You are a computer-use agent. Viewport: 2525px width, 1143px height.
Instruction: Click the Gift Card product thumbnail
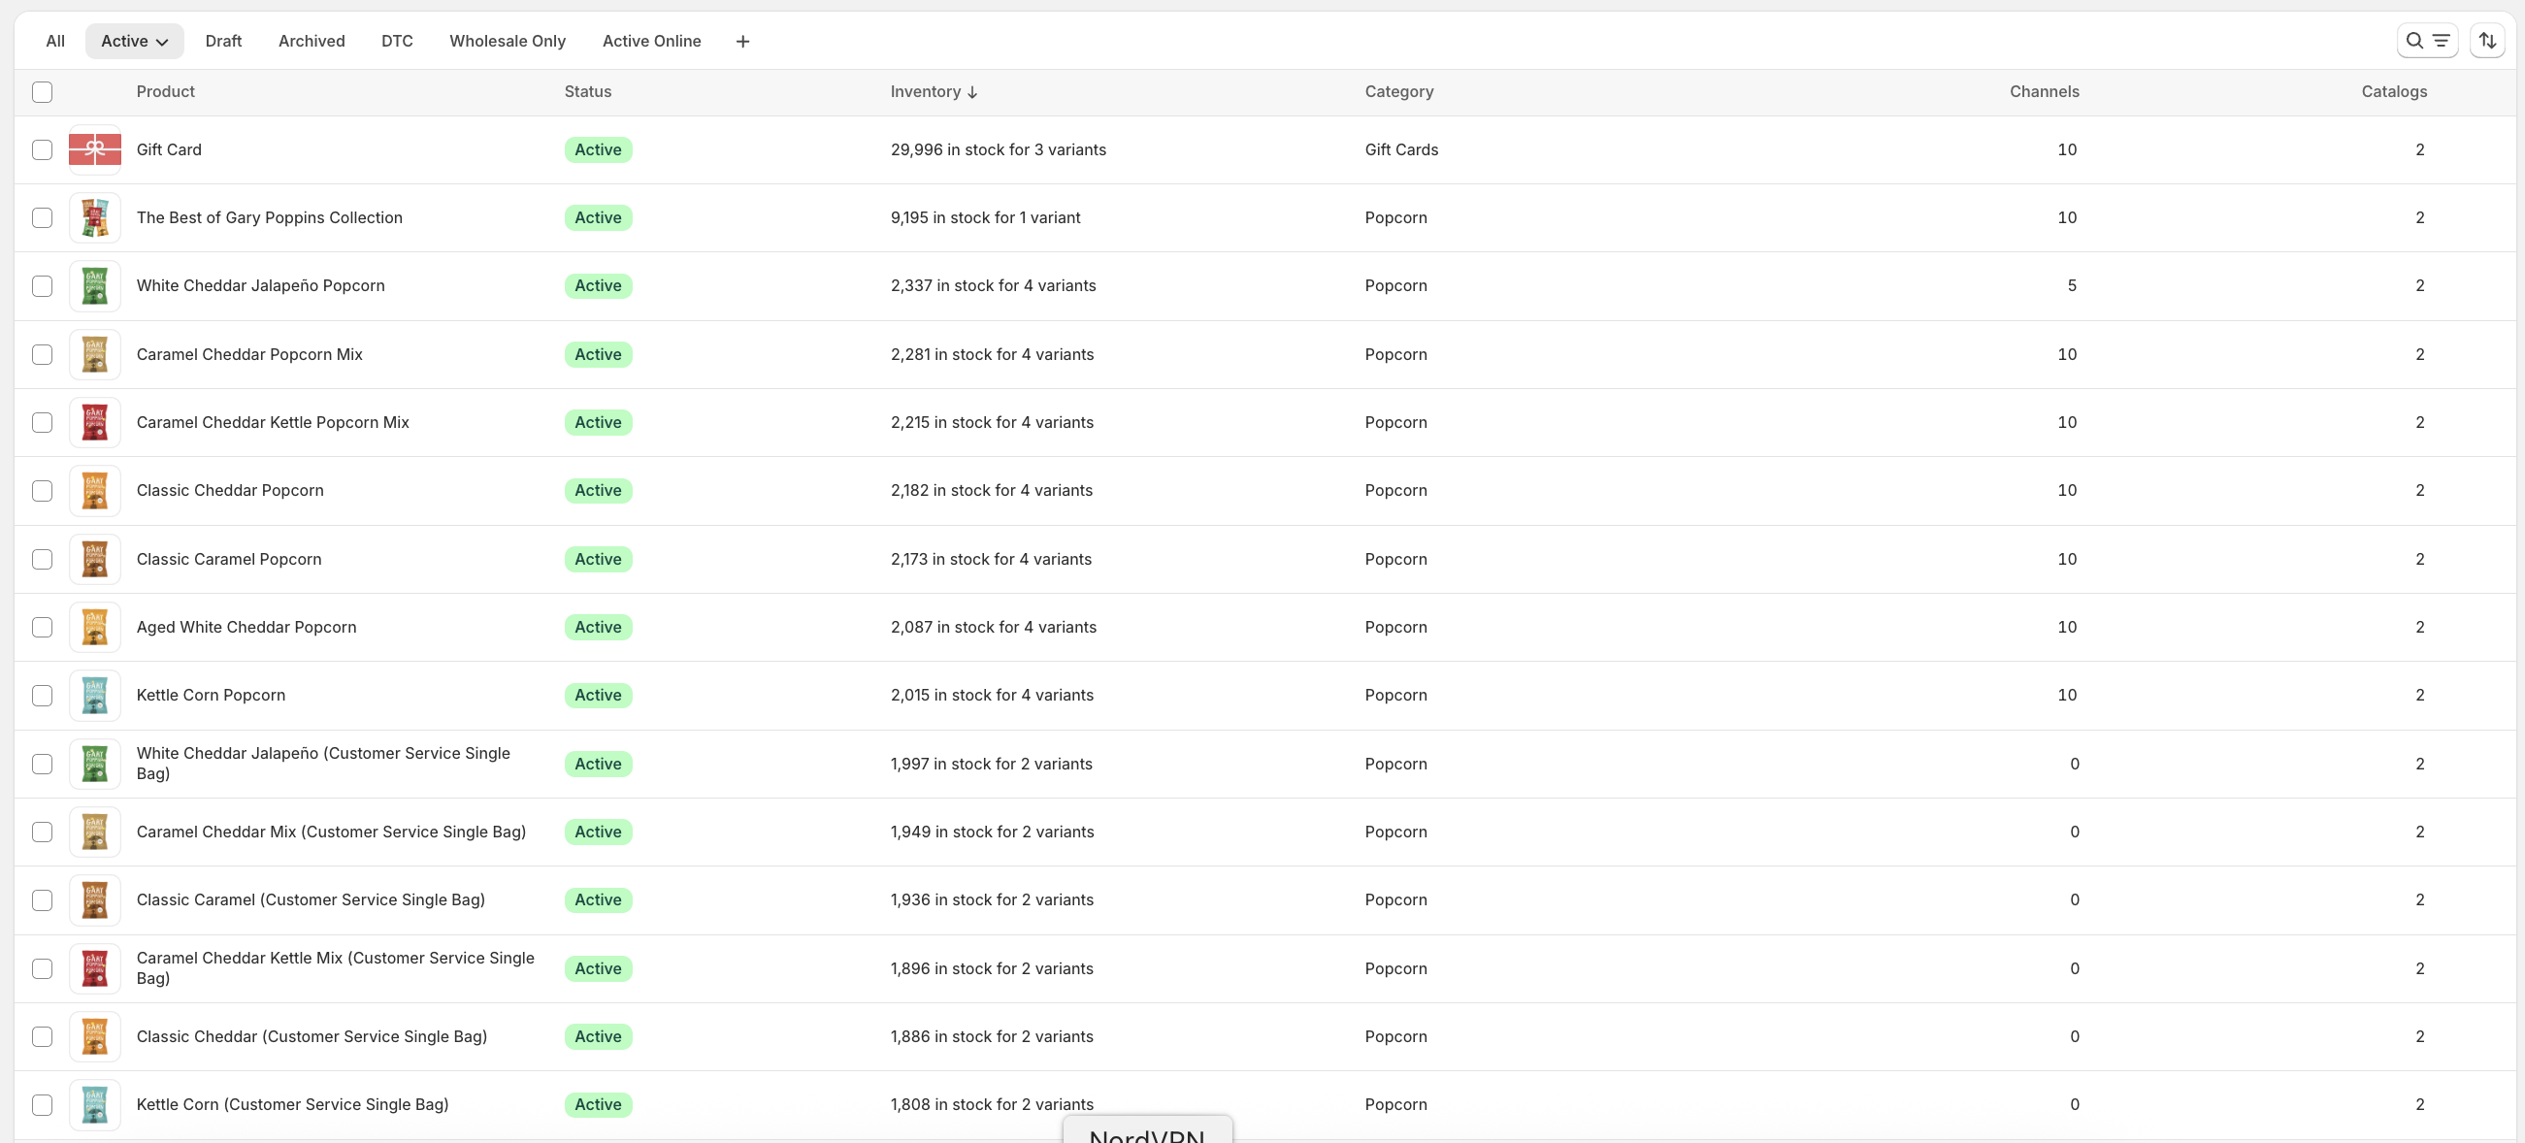95,150
